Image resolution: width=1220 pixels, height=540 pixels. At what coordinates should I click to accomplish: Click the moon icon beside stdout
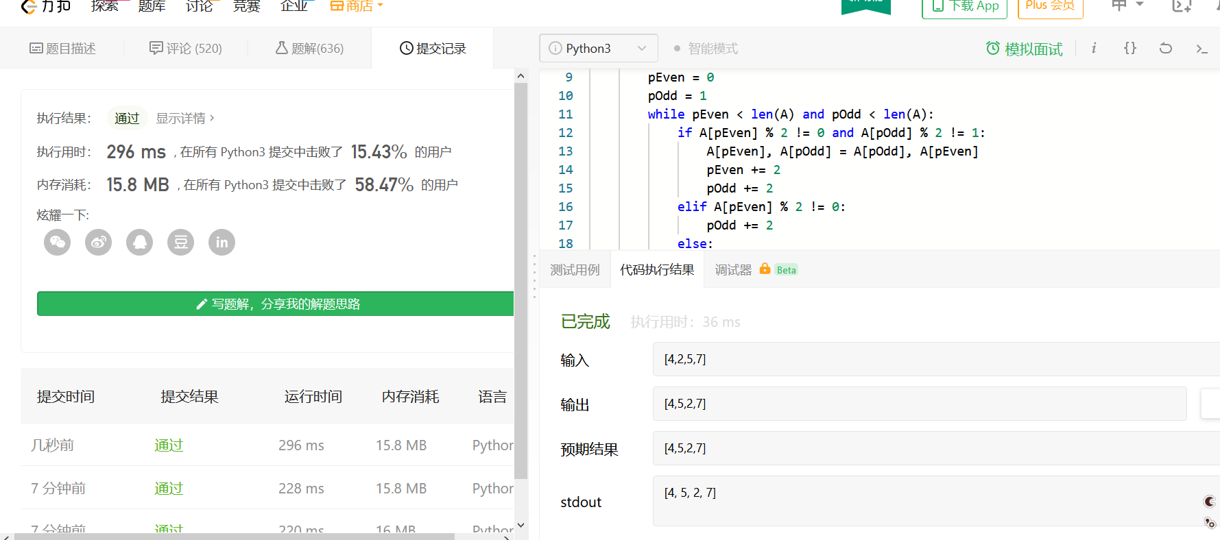[x=1210, y=502]
